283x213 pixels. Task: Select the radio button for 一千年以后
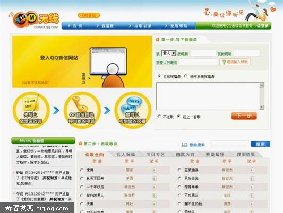point(82,187)
